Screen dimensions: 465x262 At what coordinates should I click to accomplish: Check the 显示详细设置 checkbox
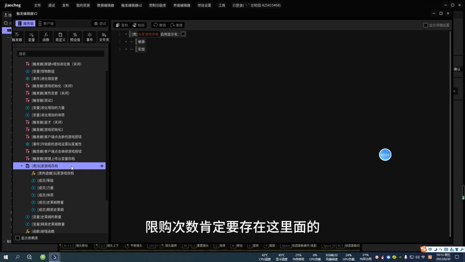(x=426, y=25)
